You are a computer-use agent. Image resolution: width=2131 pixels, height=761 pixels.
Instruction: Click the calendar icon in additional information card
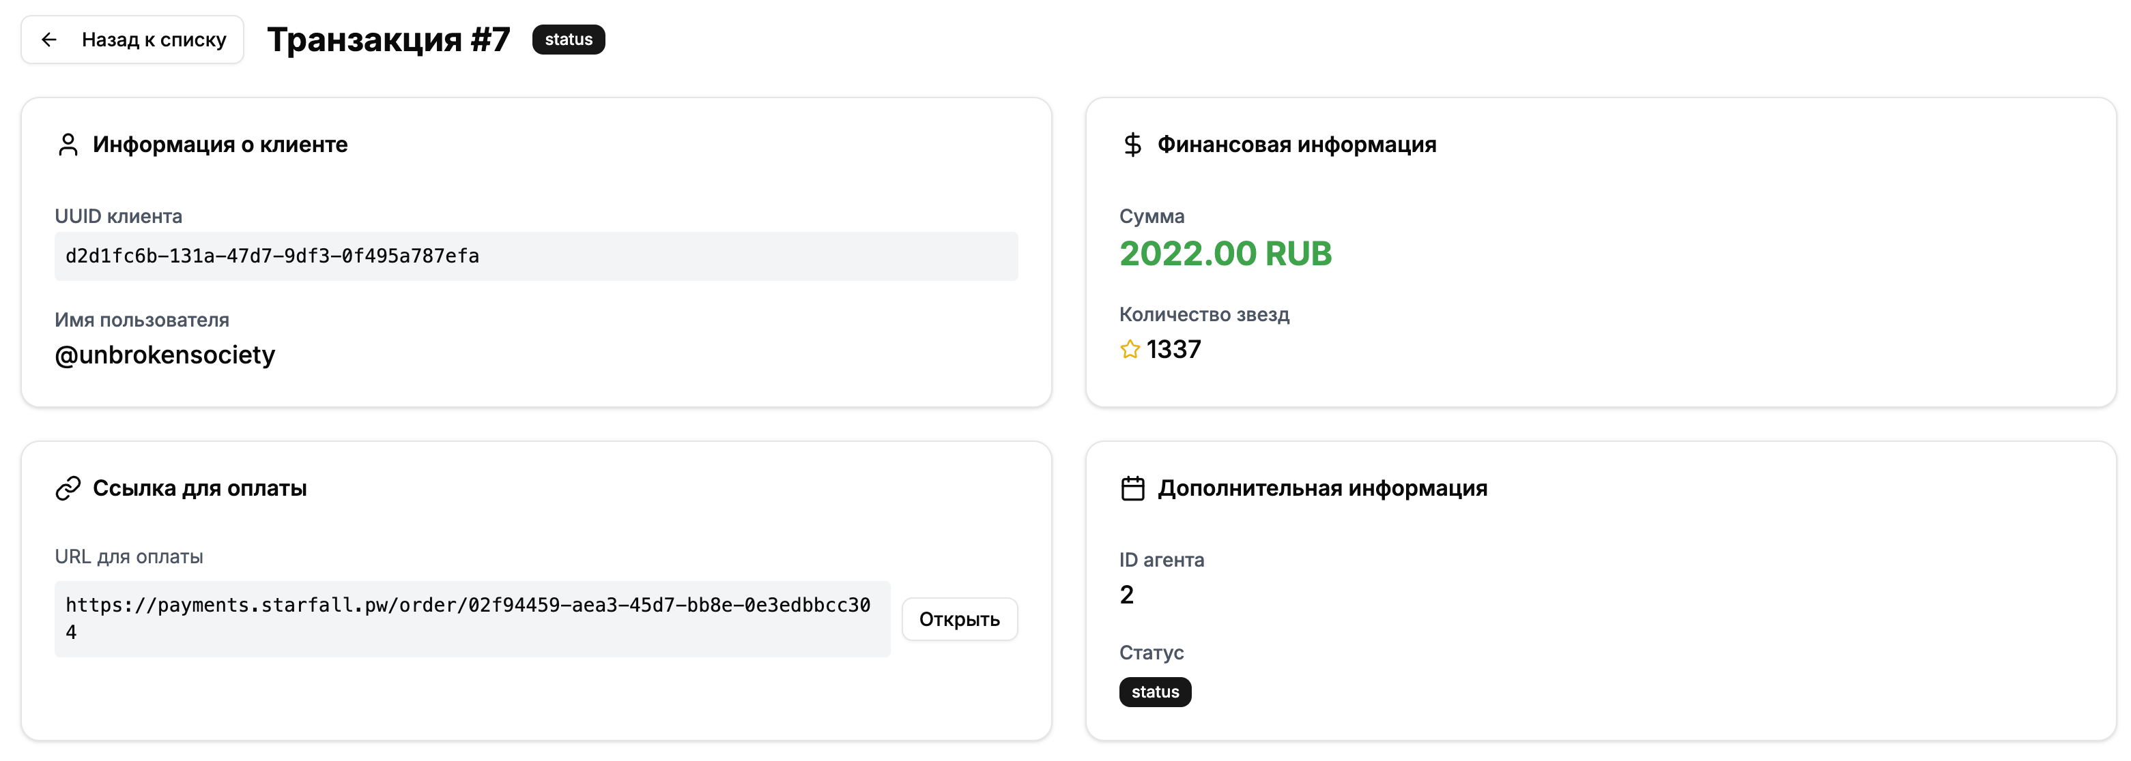tap(1132, 488)
